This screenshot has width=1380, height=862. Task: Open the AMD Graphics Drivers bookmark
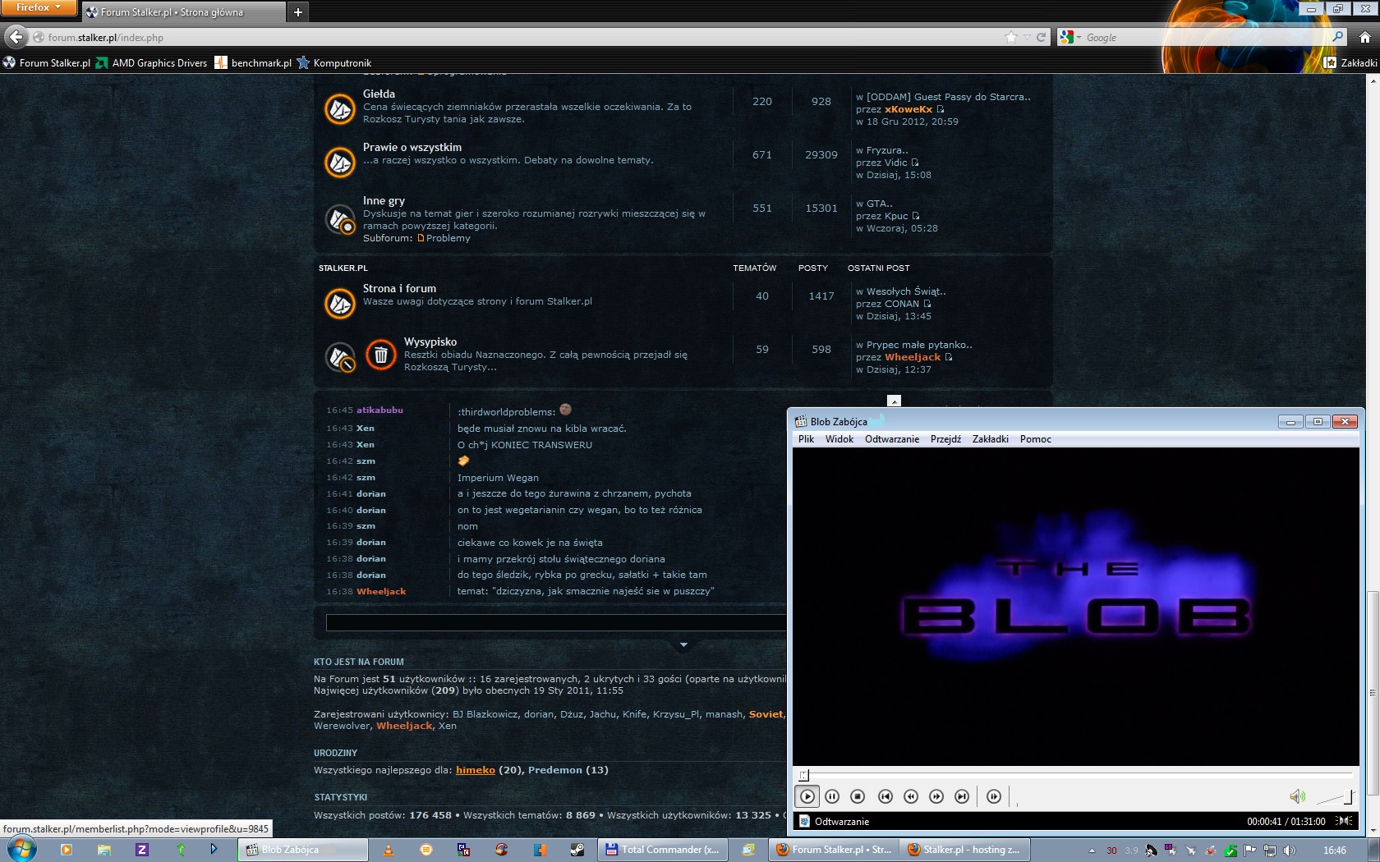152,63
